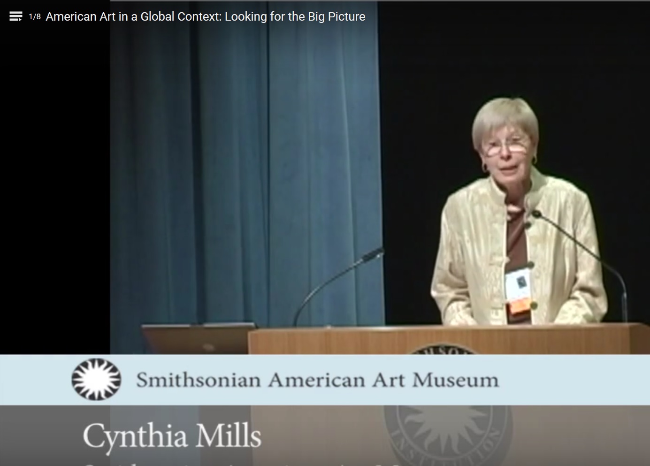
Task: Click the black area left of curtain
Action: (x=55, y=188)
